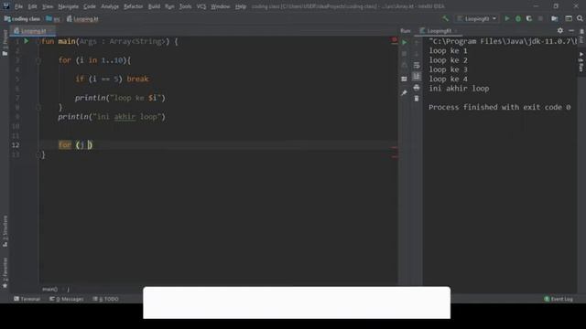Toggle soft-wrap in the Run console
The image size is (586, 329).
pyautogui.click(x=417, y=65)
